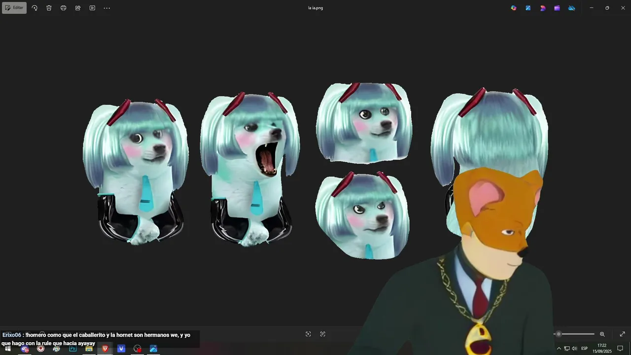
Task: Adjust the zoom slider handle
Action: point(558,334)
